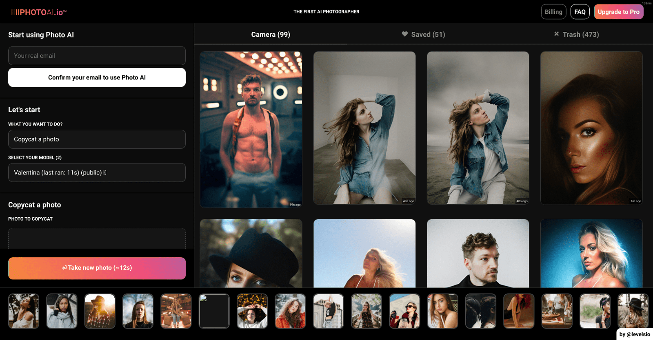Select sample of woman in gray scarf
653x340 pixels.
tap(62, 311)
